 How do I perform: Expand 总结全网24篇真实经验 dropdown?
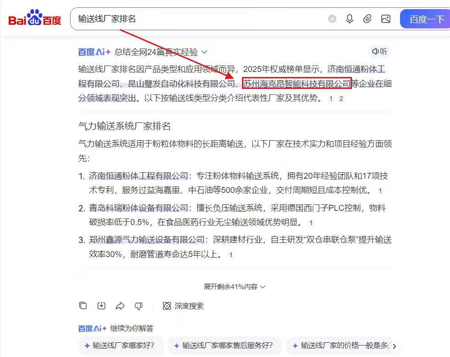pyautogui.click(x=161, y=52)
